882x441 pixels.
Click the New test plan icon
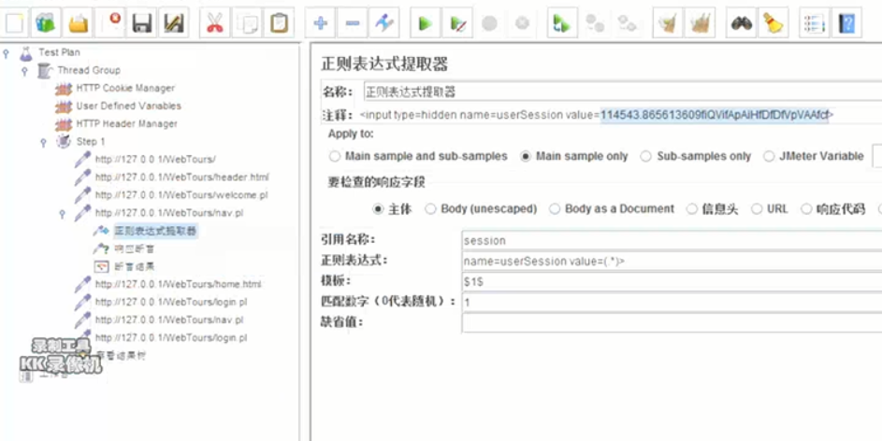pyautogui.click(x=15, y=23)
